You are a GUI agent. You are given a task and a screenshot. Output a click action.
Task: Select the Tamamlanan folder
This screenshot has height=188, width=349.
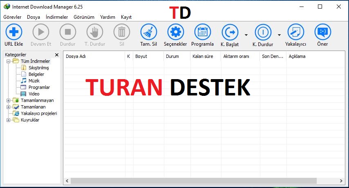click(x=33, y=107)
